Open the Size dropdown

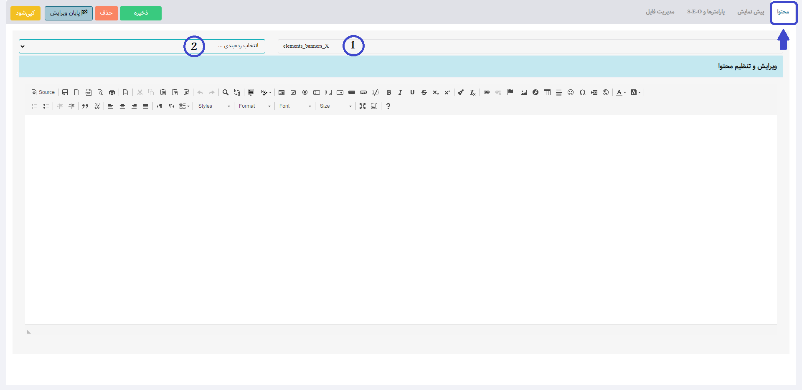click(335, 106)
